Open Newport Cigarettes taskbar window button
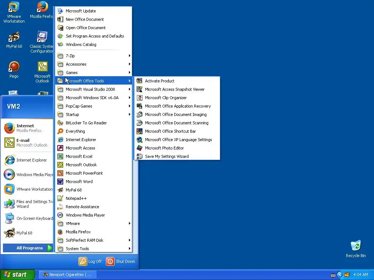 tap(68, 275)
